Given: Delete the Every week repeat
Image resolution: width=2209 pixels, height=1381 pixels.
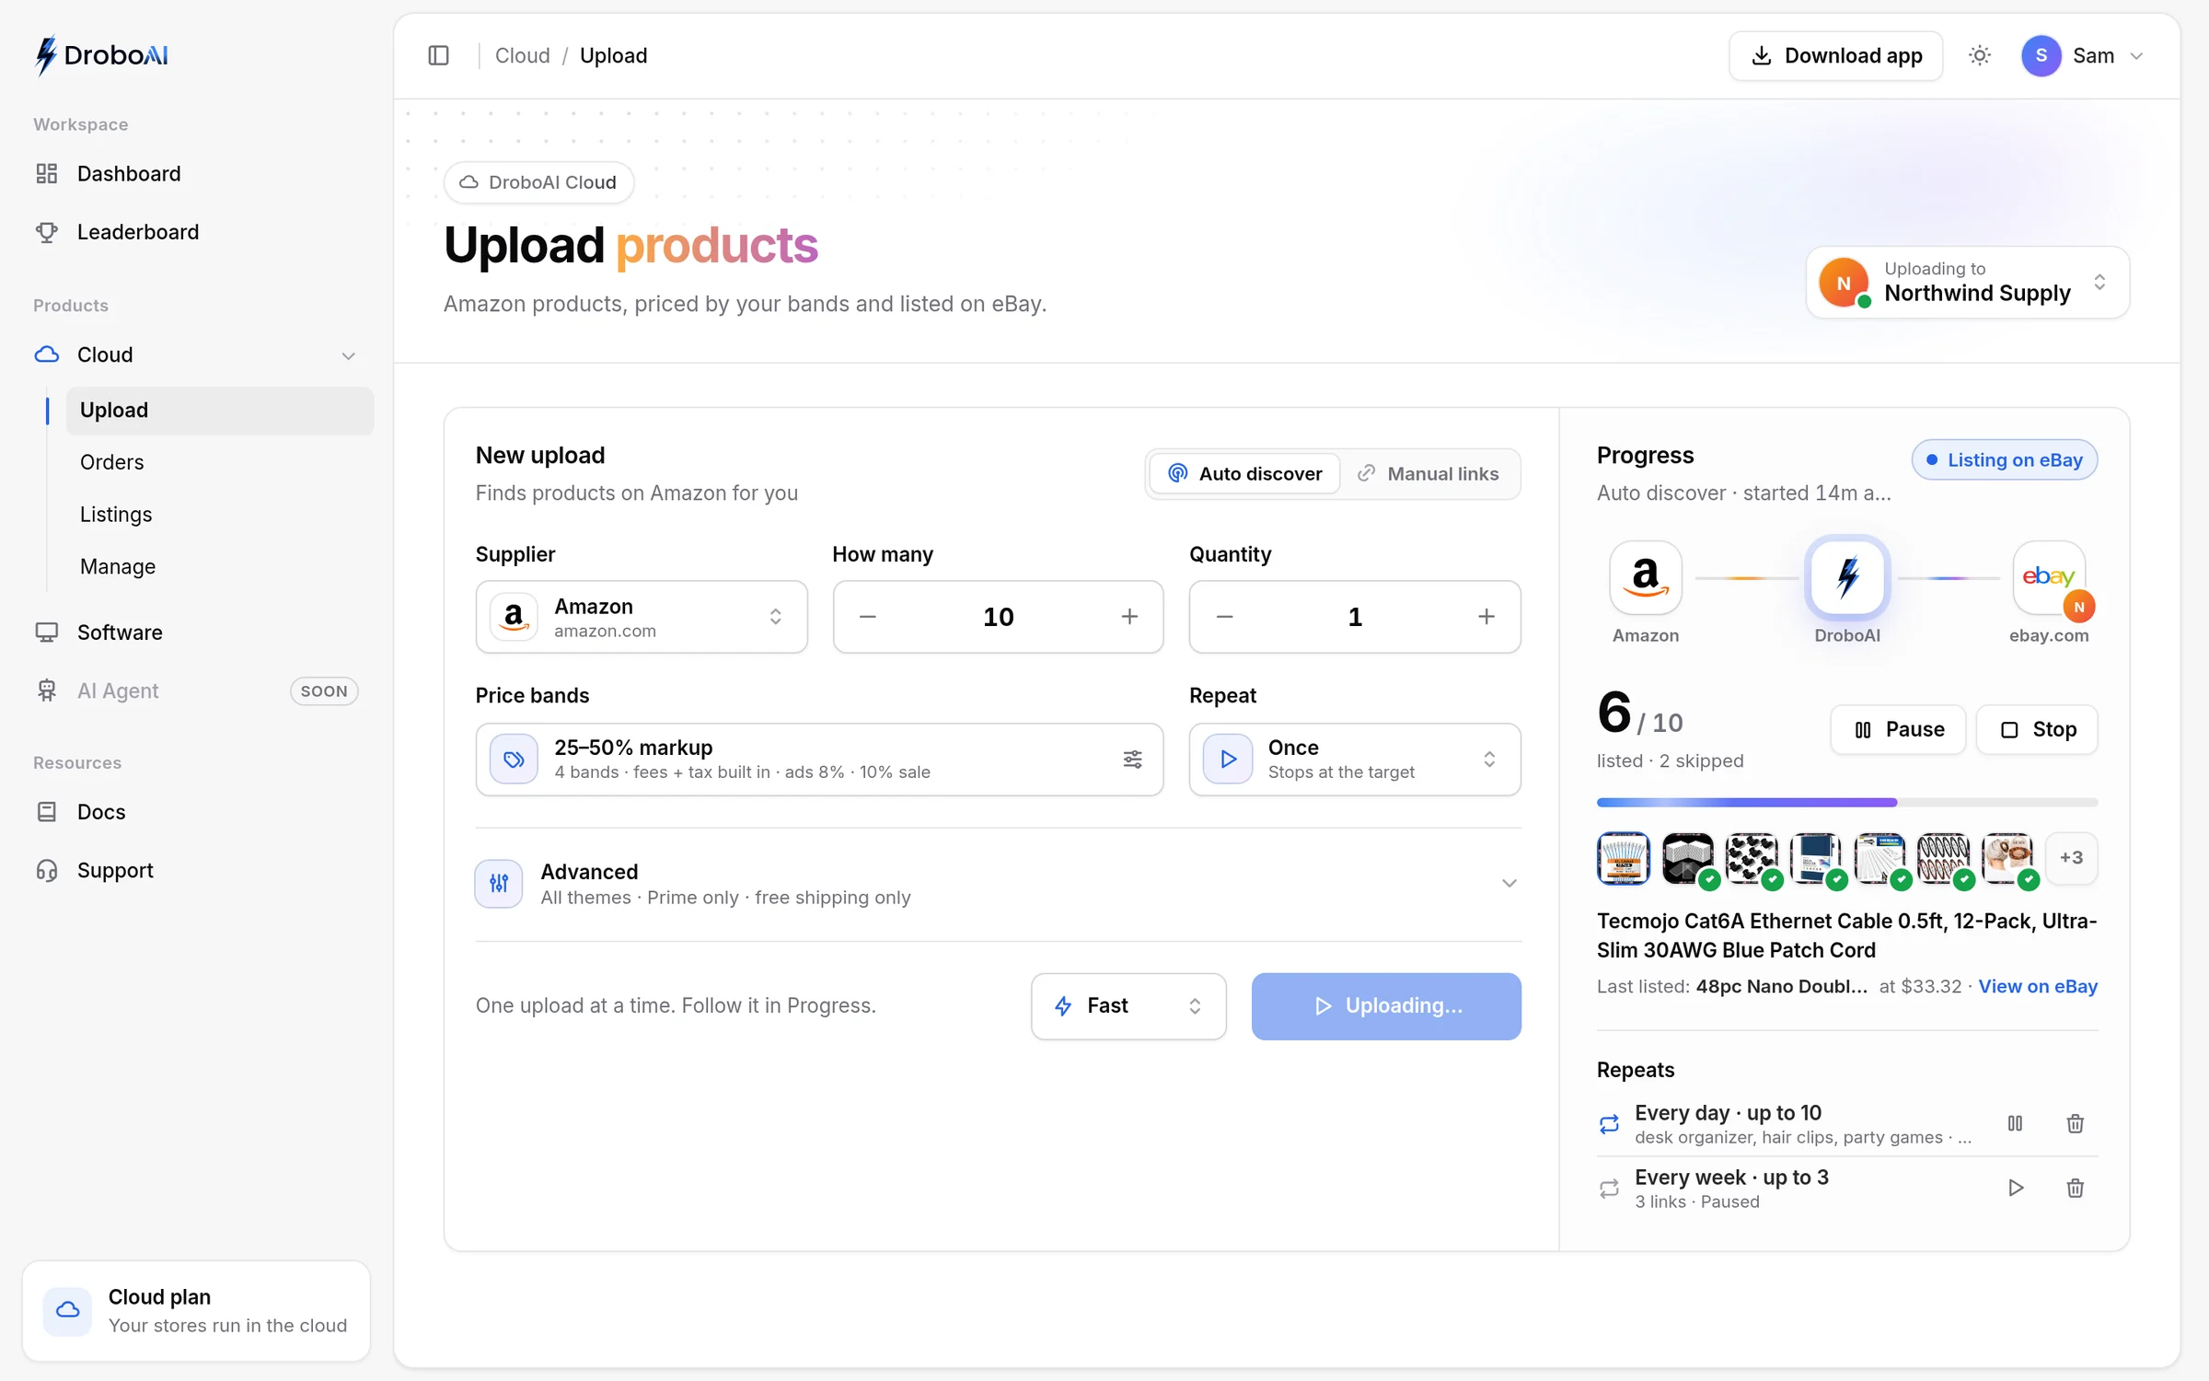Looking at the screenshot, I should click(x=2075, y=1188).
